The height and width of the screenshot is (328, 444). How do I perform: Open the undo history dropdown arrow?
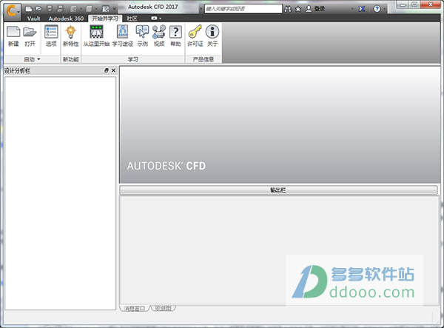(x=81, y=9)
